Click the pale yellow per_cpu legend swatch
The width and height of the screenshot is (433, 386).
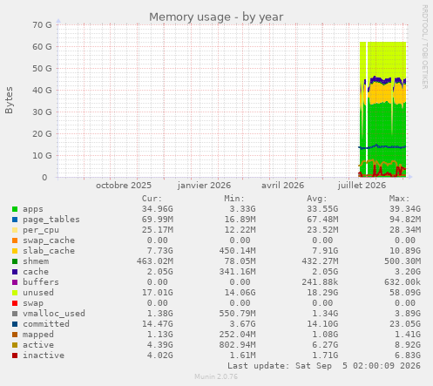pyautogui.click(x=15, y=230)
